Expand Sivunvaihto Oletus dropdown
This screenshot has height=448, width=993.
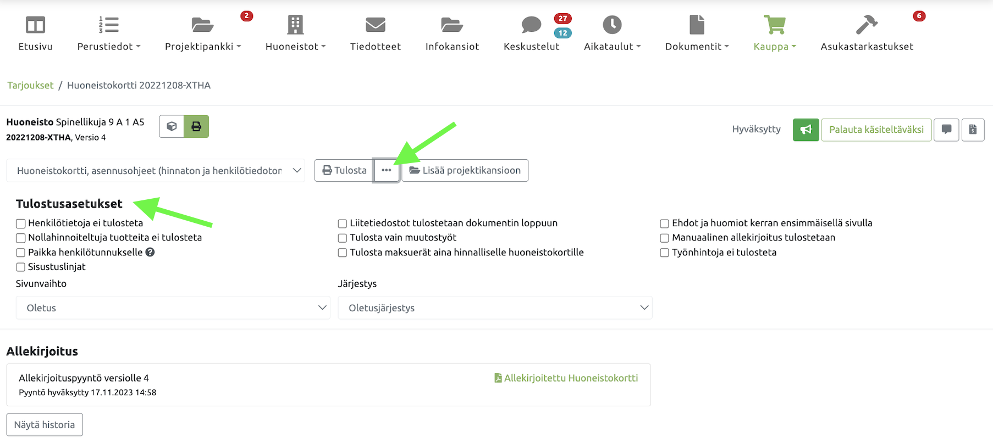(x=173, y=308)
